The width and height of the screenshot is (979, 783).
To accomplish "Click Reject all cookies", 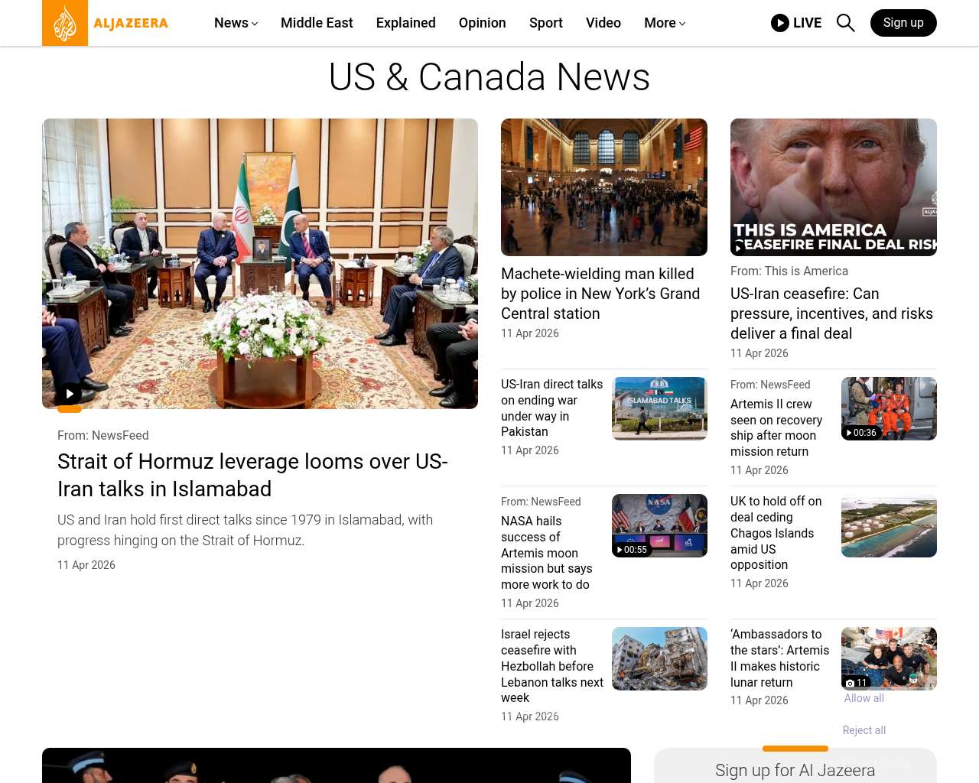I will [864, 730].
